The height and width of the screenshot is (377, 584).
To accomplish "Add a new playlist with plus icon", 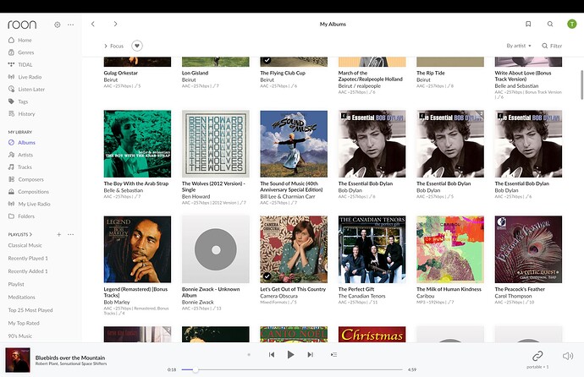I will (x=59, y=235).
